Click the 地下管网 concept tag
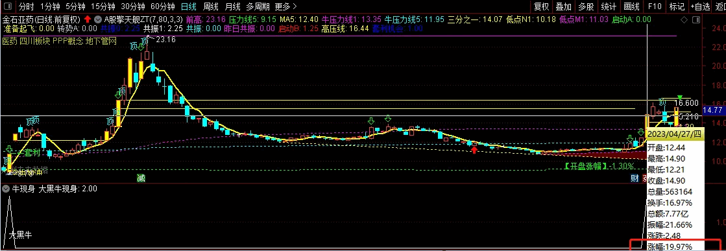Viewport: 726px width, 251px height. click(101, 42)
